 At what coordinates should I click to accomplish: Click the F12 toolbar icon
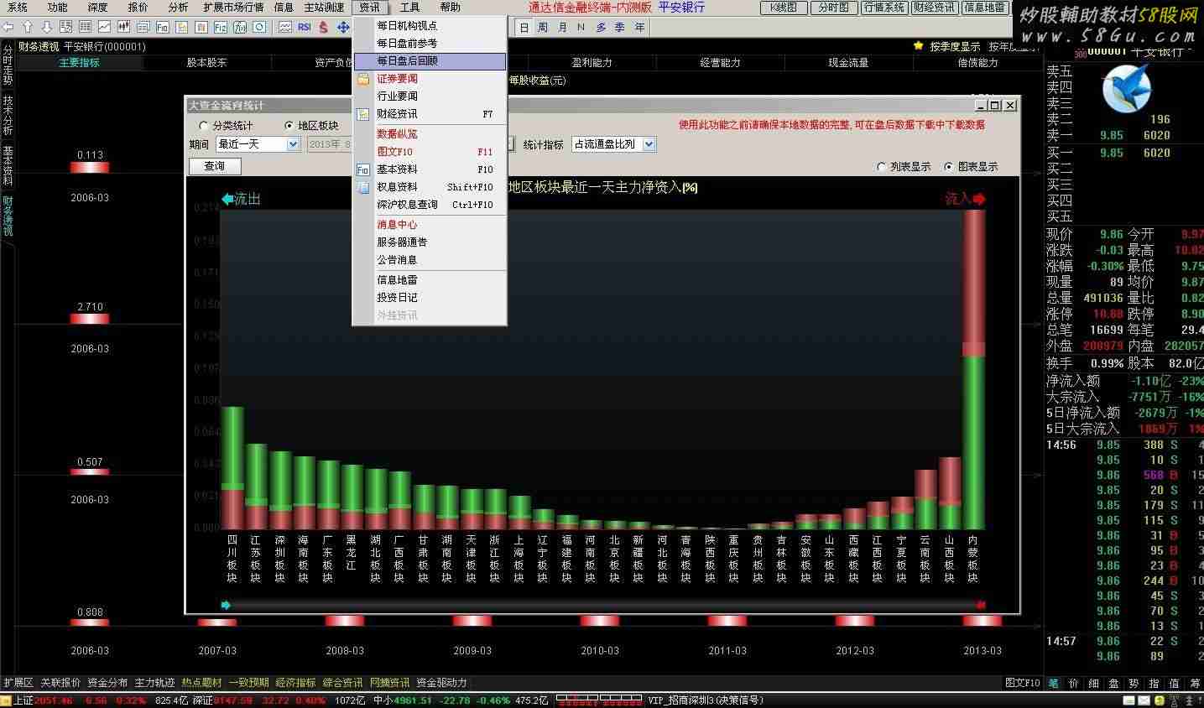[221, 27]
